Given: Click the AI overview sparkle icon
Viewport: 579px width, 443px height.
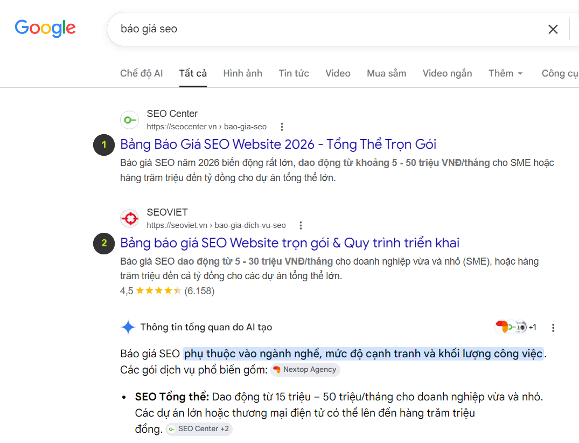Looking at the screenshot, I should pyautogui.click(x=128, y=327).
